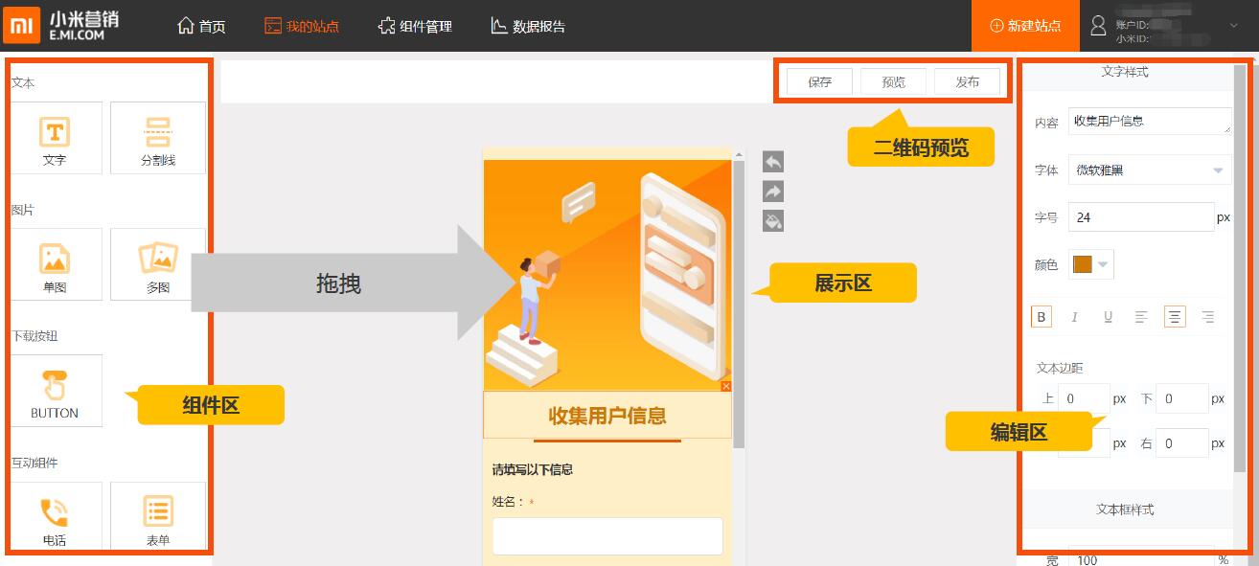Expand the 颜色 color picker dropdown arrow

click(x=1103, y=264)
